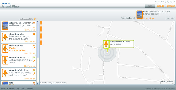The width and height of the screenshot is (176, 90).
Task: Click avatar on I'm here 91km post
Action: tap(5, 49)
